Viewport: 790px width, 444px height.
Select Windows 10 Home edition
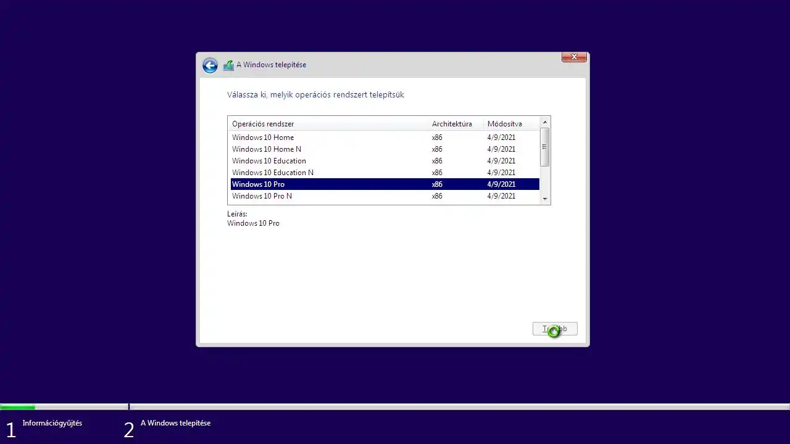pos(385,138)
